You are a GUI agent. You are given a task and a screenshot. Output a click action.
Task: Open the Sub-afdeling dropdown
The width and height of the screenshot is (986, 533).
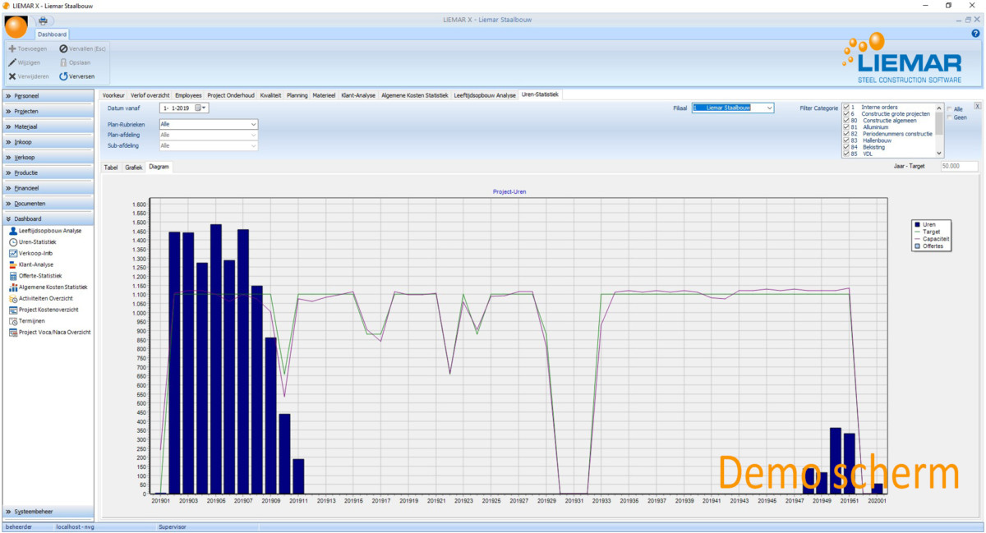tap(254, 145)
